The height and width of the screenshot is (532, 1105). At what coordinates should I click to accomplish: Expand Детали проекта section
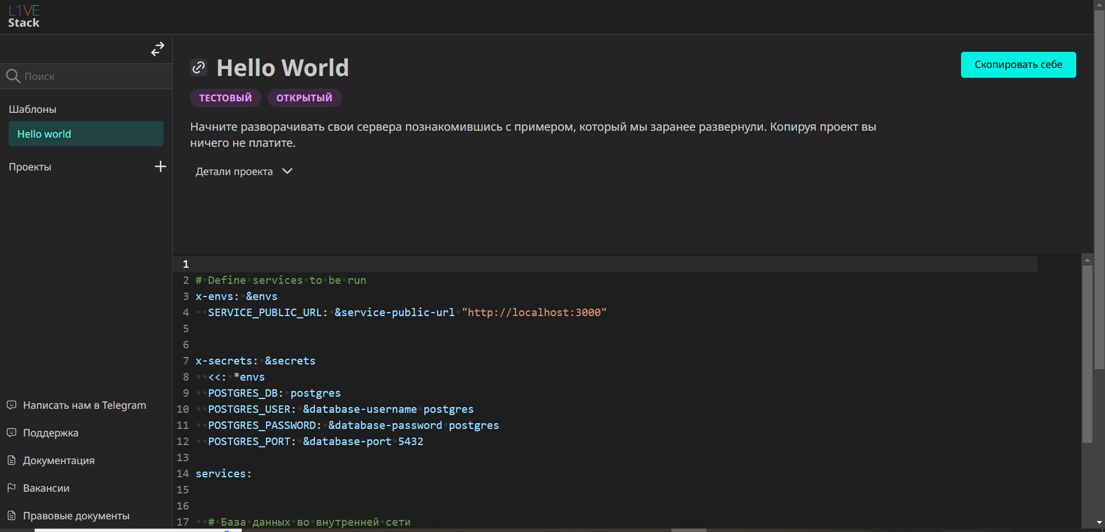click(x=234, y=172)
